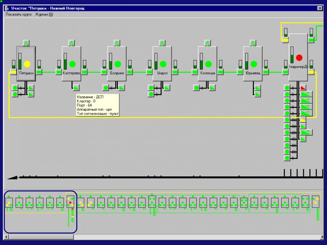This screenshot has width=327, height=245.
Task: Toggle the yellow left port of Петушки
Action: 13,72
